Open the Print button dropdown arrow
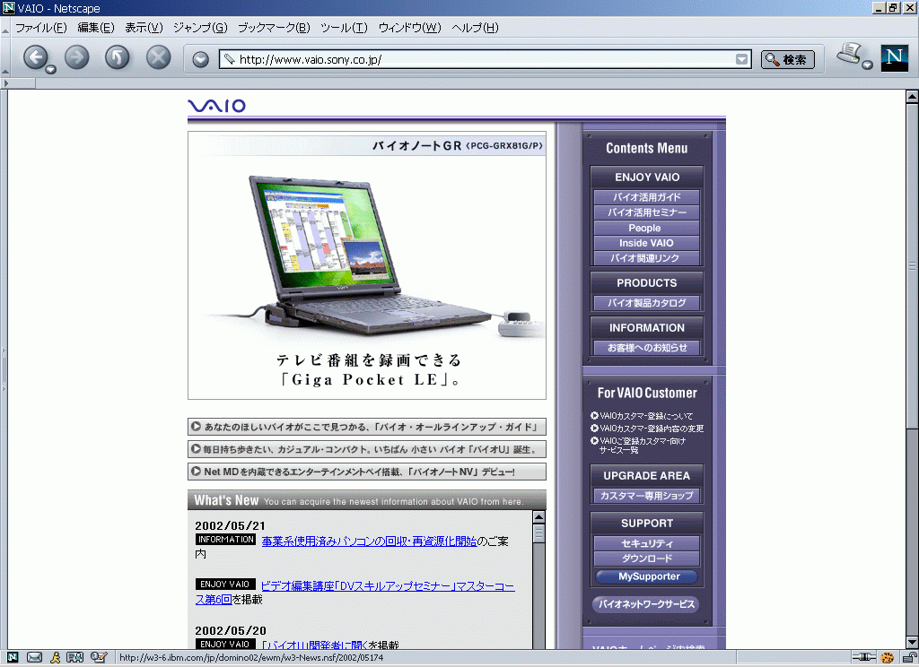 click(x=868, y=65)
